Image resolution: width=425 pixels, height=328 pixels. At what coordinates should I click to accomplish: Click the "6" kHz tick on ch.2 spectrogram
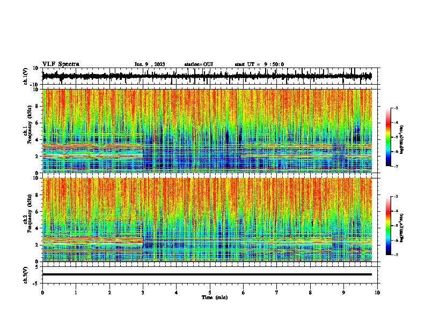(38, 212)
